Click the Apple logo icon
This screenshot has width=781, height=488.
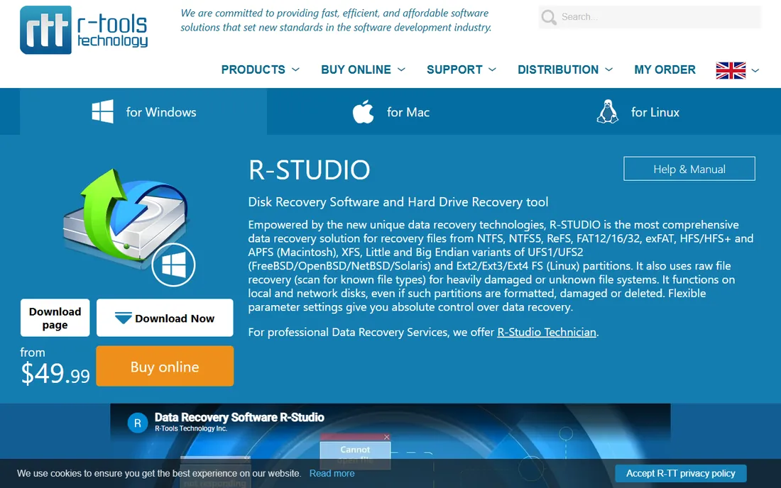[x=363, y=111]
